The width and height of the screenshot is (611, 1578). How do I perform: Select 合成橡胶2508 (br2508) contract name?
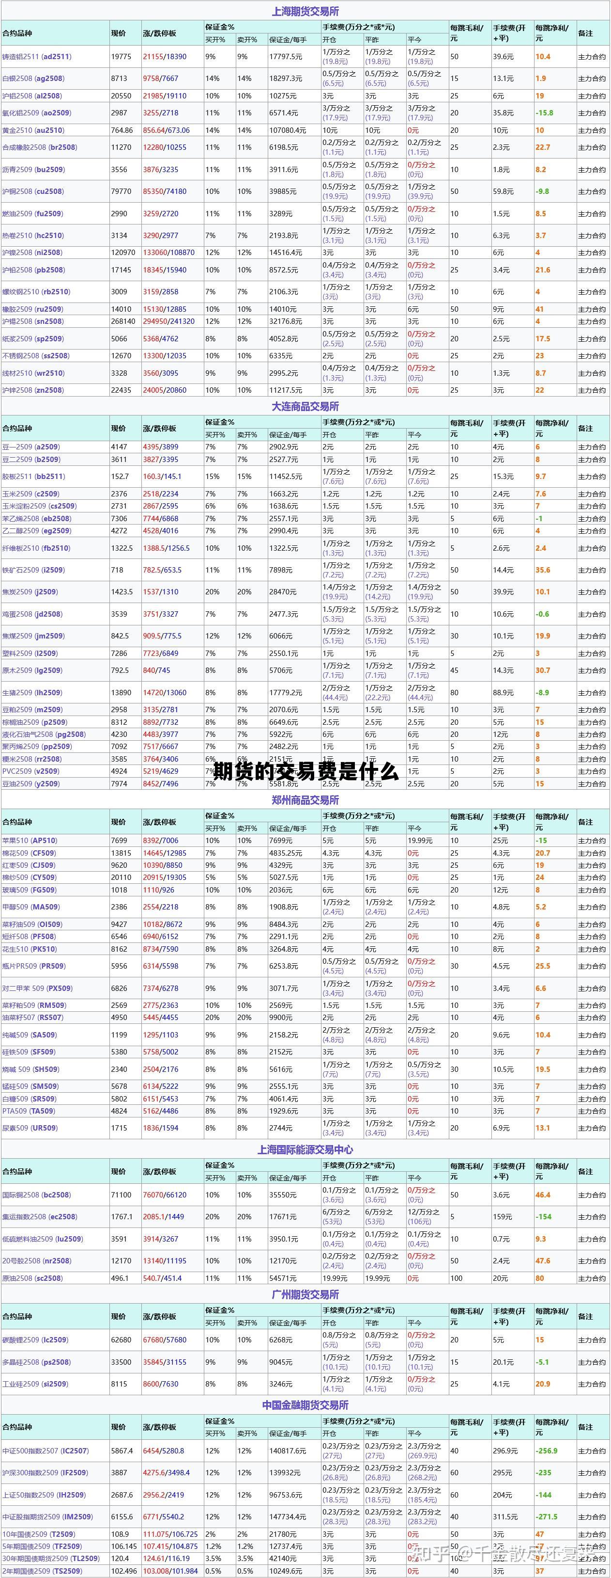point(40,147)
